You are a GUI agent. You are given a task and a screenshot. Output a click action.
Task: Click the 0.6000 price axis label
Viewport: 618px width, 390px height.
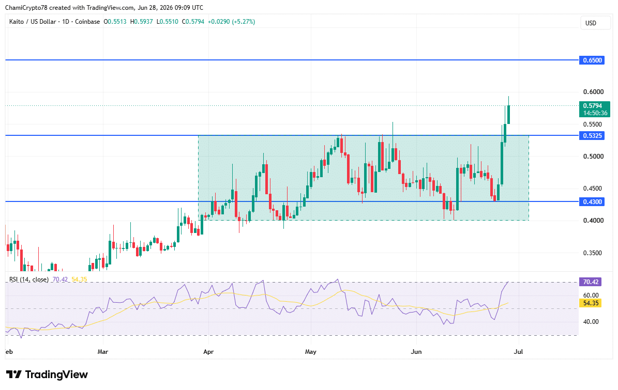[x=593, y=92]
